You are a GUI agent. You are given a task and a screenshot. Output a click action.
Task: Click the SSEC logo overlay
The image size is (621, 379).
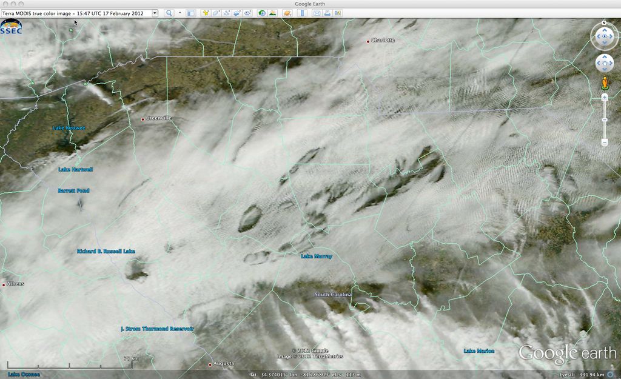pyautogui.click(x=11, y=27)
